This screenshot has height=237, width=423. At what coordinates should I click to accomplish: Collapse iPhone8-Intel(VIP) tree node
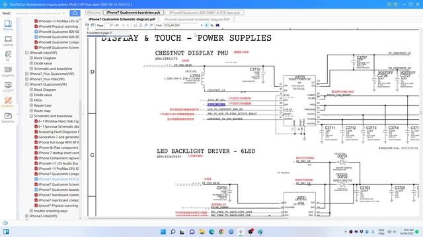click(x=27, y=53)
